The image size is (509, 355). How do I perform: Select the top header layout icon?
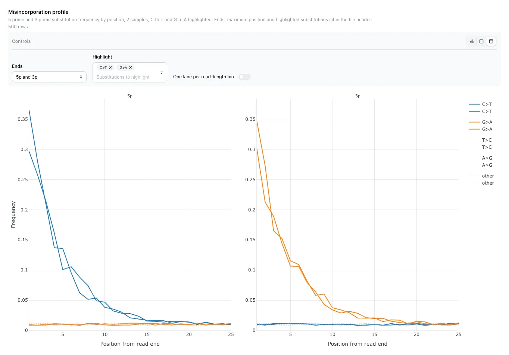pyautogui.click(x=491, y=41)
